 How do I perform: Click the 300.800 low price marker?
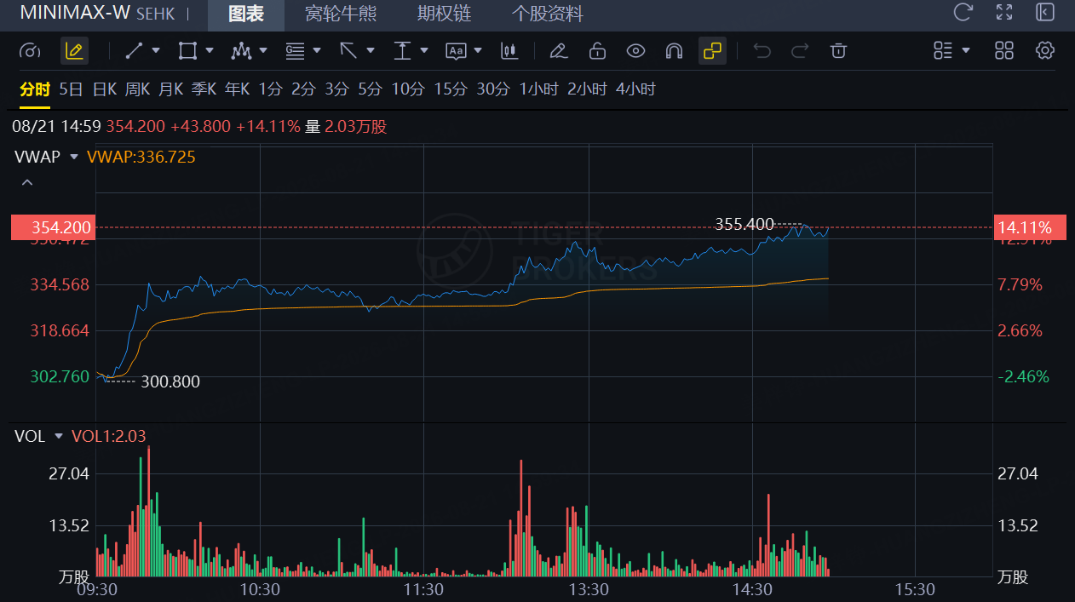click(x=170, y=382)
